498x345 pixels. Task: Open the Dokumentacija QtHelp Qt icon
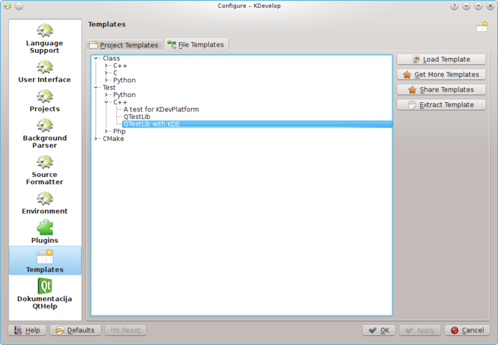click(45, 286)
